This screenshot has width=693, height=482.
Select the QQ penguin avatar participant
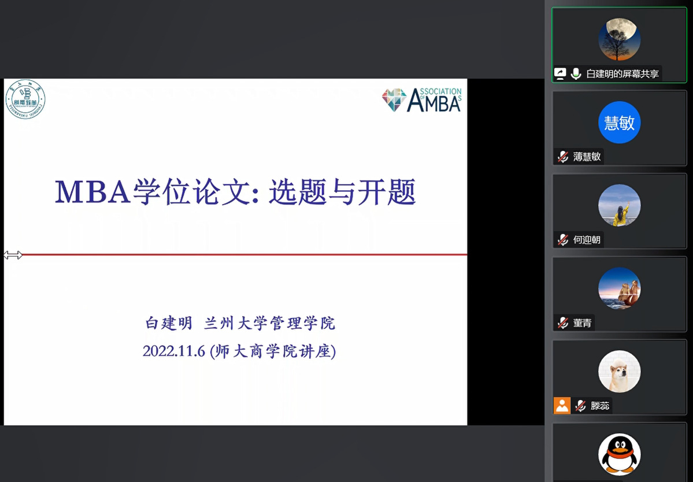pos(619,454)
